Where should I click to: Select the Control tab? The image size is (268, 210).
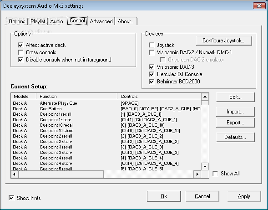coord(77,20)
